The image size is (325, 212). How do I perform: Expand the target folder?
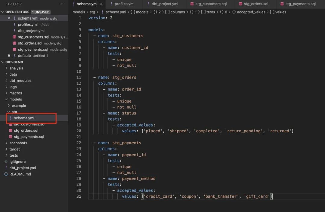point(6,149)
